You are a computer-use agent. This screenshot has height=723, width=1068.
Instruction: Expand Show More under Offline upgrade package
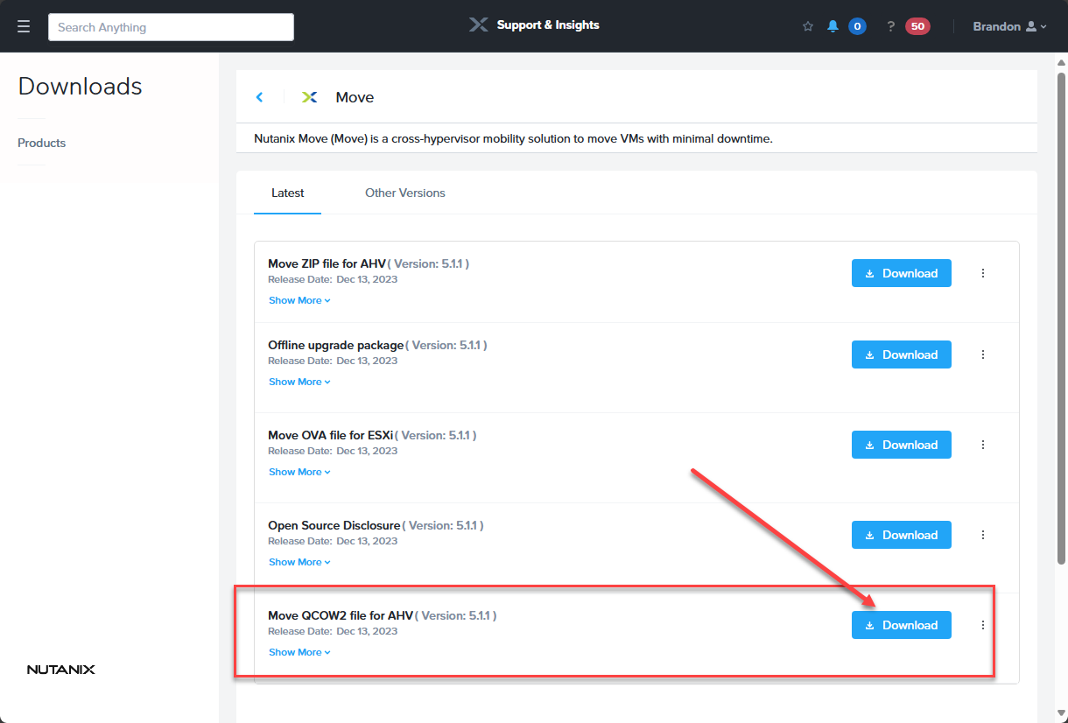click(x=299, y=382)
